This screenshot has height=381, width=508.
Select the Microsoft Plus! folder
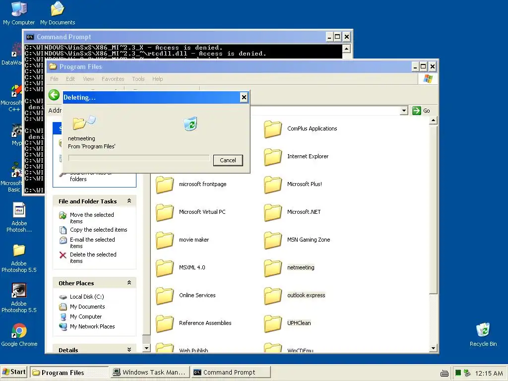[293, 185]
